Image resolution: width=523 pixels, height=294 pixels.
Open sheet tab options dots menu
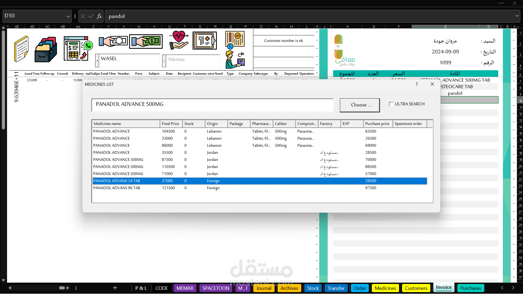point(76,288)
